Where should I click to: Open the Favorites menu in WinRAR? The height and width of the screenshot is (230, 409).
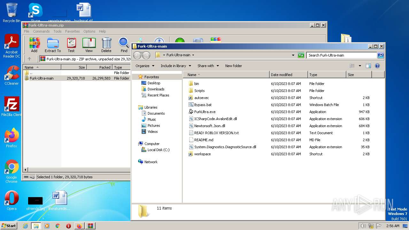(73, 31)
